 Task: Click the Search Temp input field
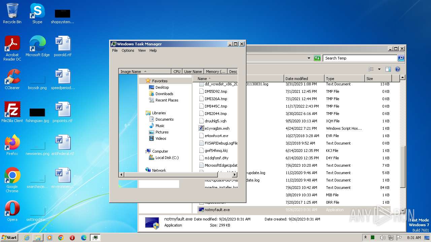tap(360, 58)
